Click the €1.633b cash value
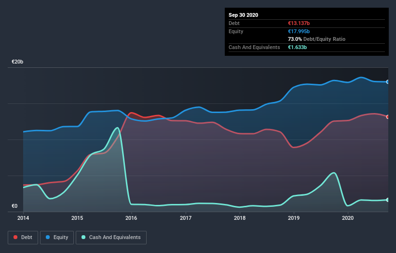Viewport: 396px width, 253px height. [297, 47]
